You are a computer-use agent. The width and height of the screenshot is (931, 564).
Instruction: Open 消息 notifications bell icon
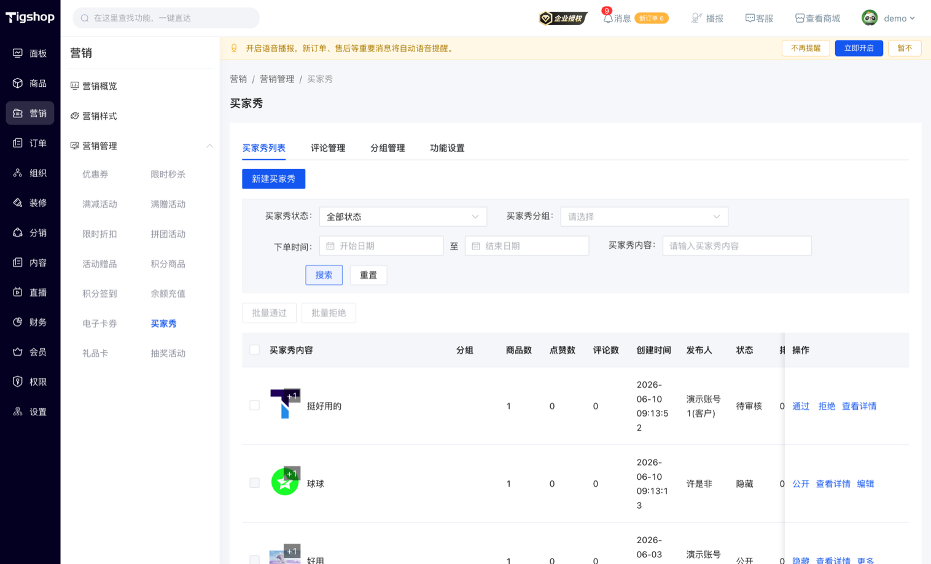point(607,18)
